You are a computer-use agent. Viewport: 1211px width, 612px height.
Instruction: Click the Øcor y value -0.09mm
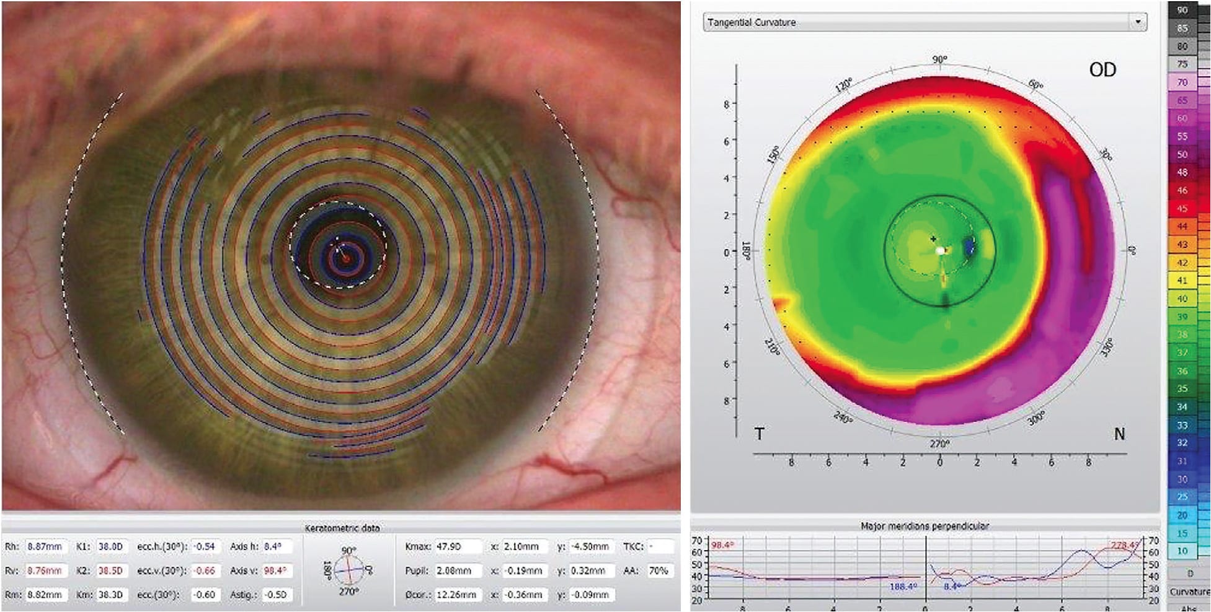coord(591,595)
